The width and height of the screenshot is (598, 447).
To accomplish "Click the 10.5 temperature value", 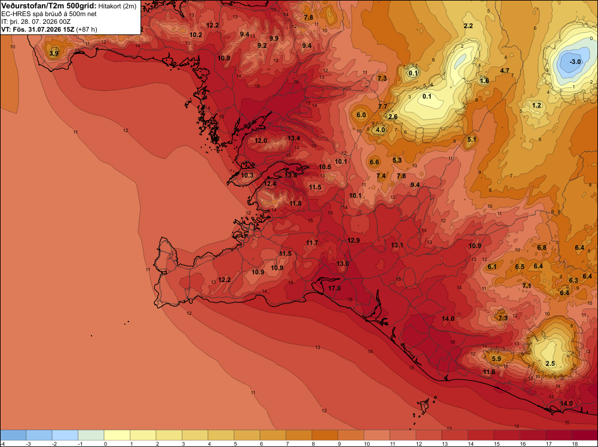I will pyautogui.click(x=325, y=167).
